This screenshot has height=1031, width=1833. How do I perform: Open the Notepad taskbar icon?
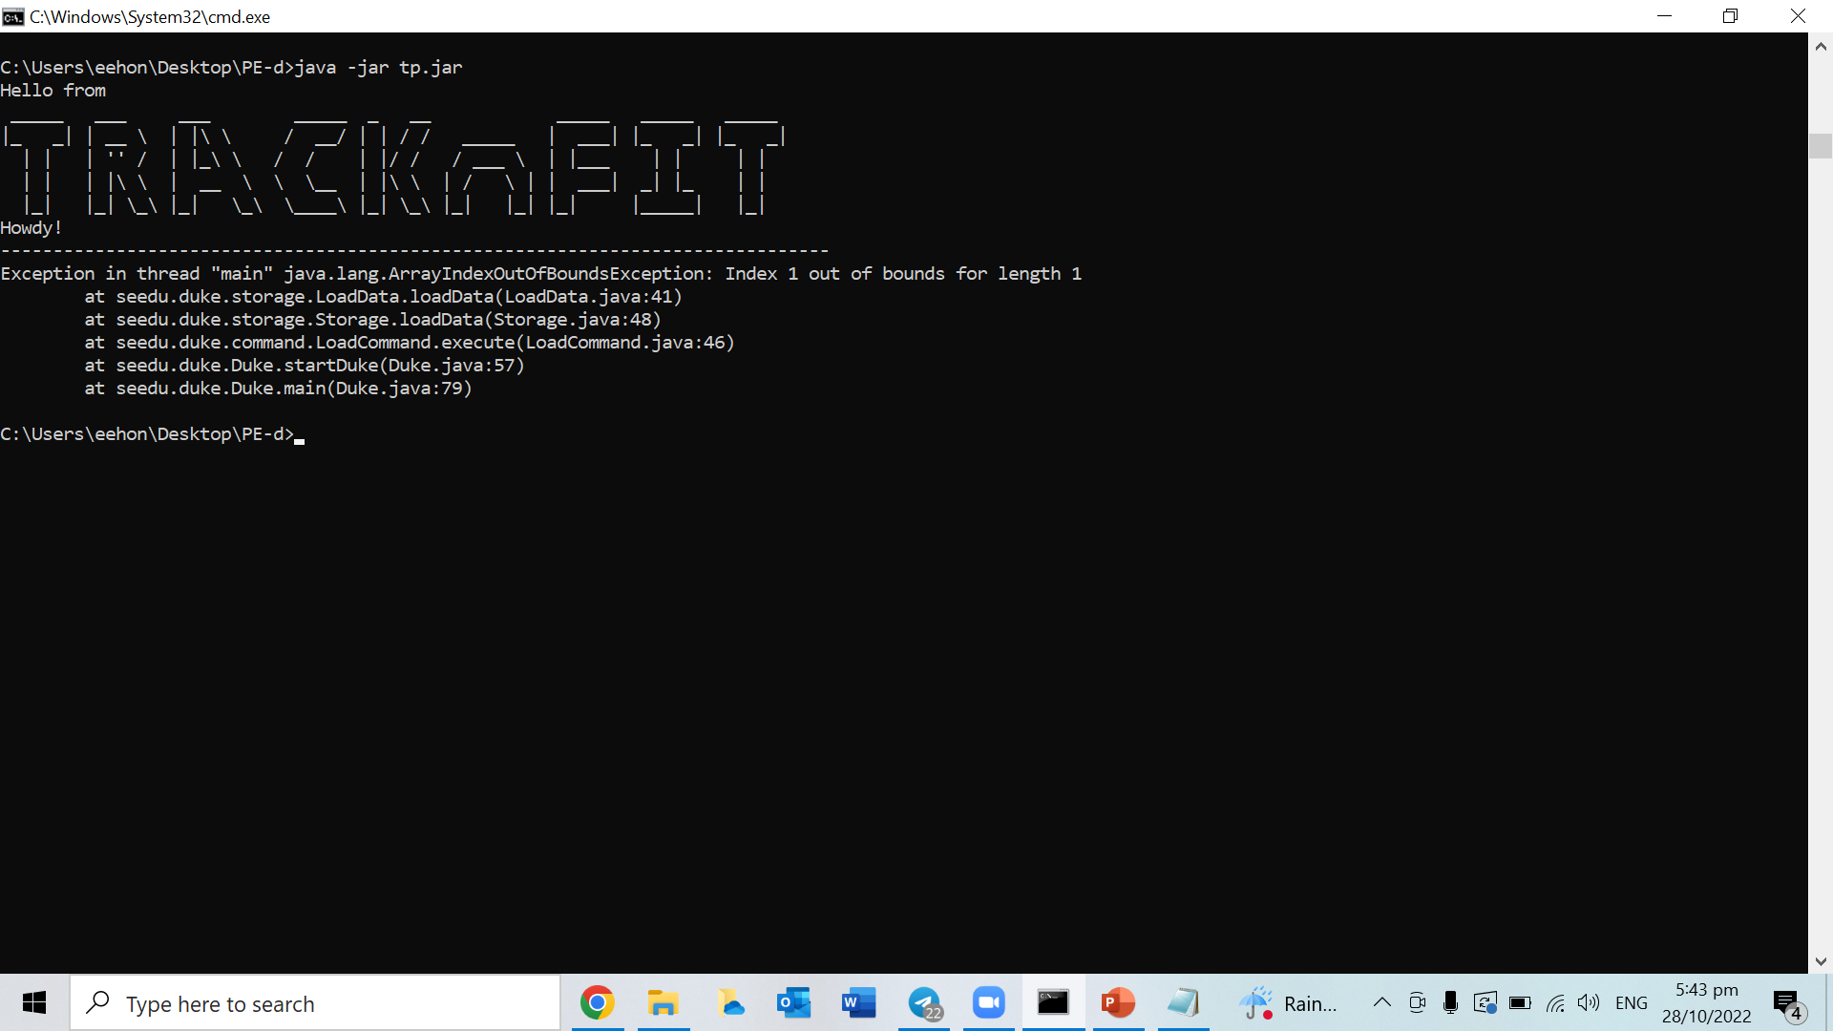coord(1183,1003)
